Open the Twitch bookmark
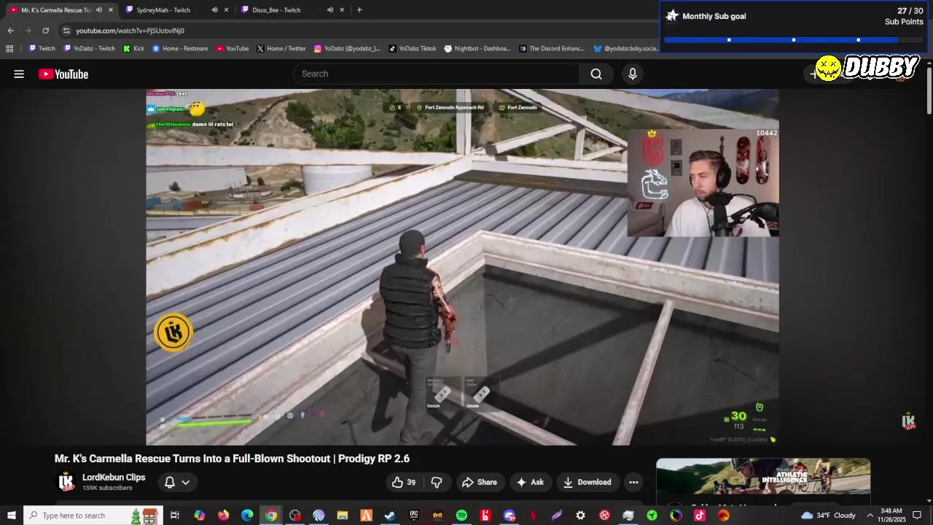Viewport: 933px width, 525px height. coord(42,49)
